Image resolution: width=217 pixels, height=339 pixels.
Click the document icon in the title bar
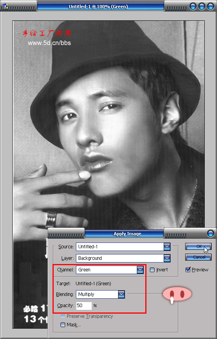[x=6, y=6]
